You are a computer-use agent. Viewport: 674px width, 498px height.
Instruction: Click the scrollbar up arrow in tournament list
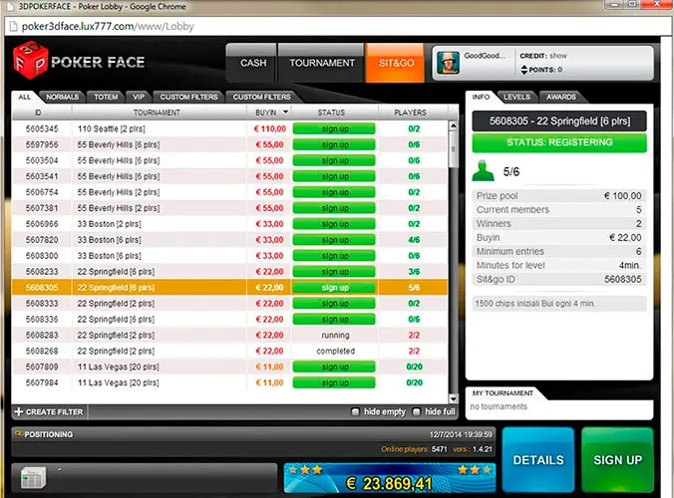[x=453, y=125]
